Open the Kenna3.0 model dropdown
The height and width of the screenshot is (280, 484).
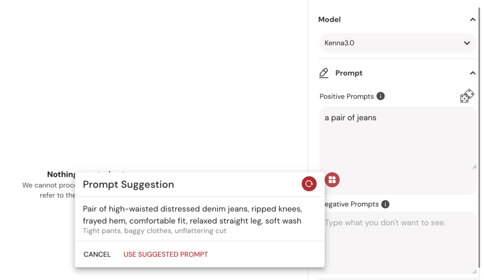pos(398,43)
